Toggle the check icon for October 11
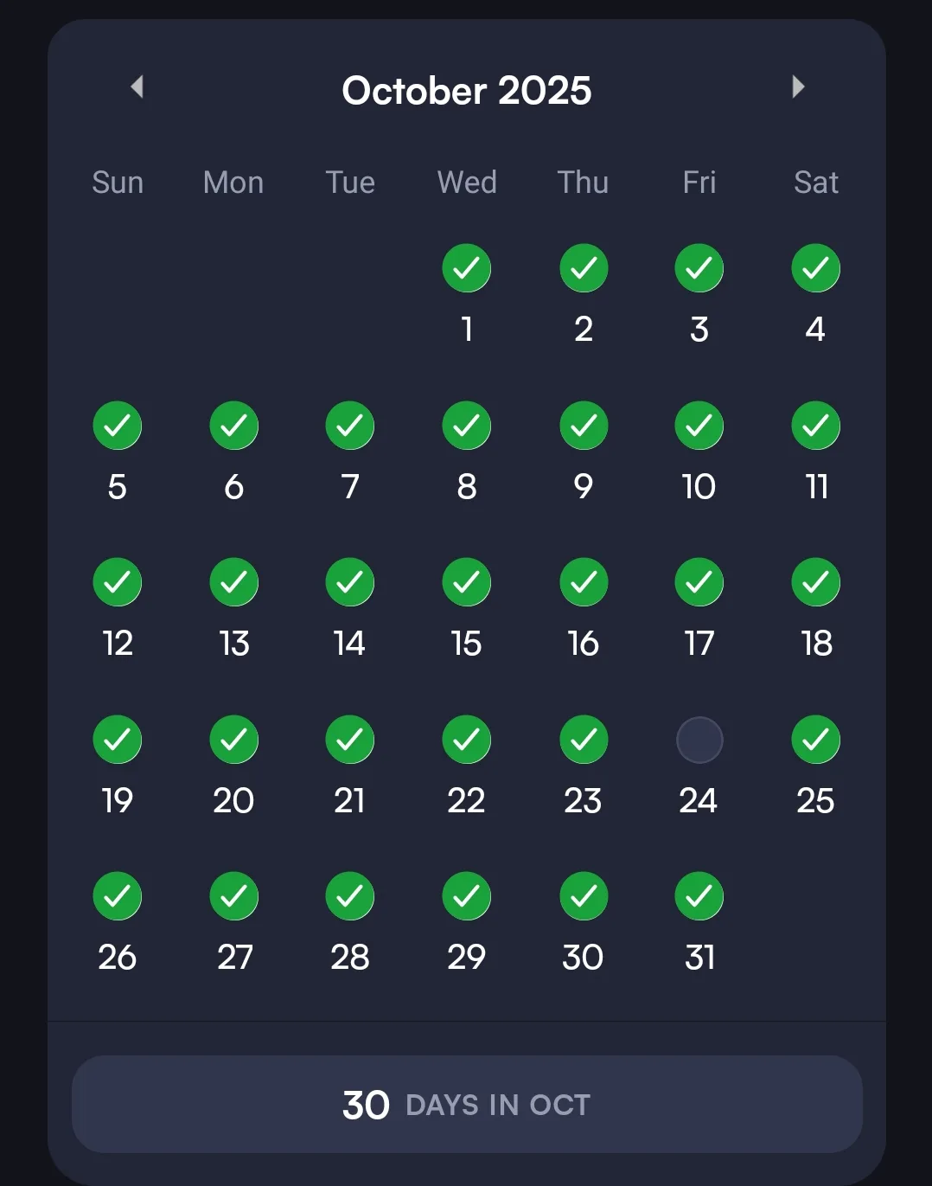 click(x=815, y=426)
